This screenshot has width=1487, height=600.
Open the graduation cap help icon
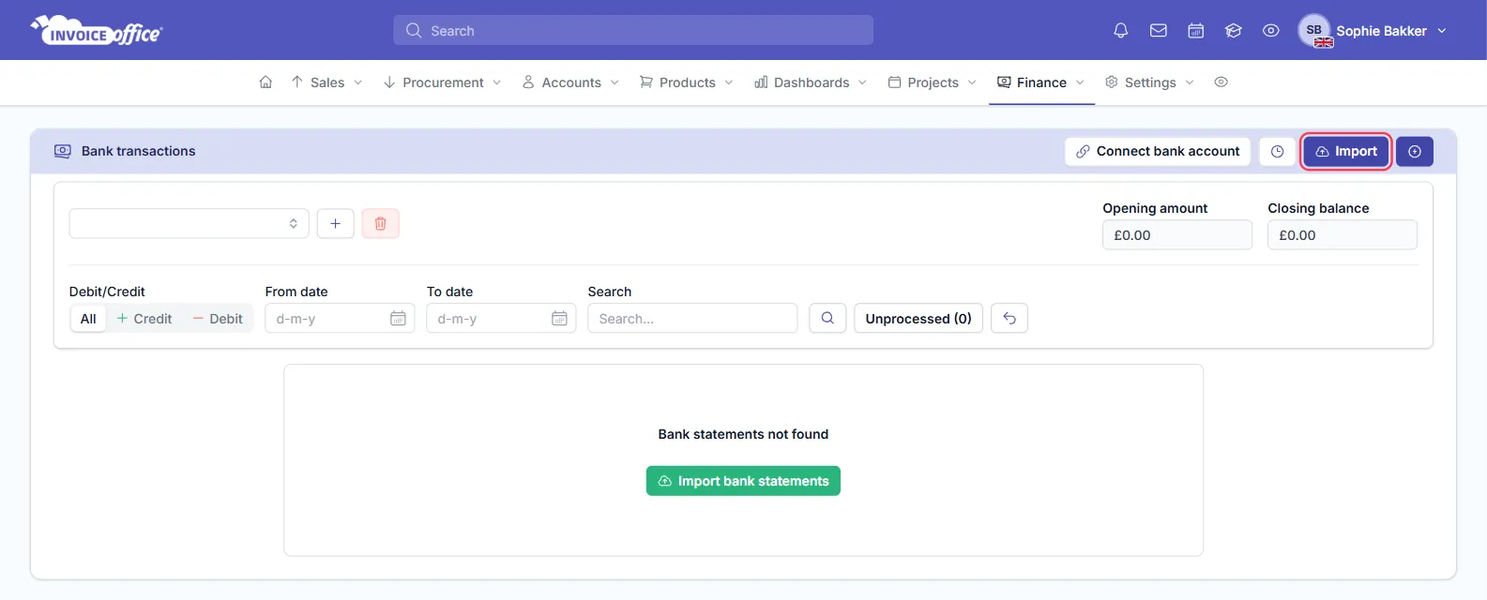point(1234,31)
